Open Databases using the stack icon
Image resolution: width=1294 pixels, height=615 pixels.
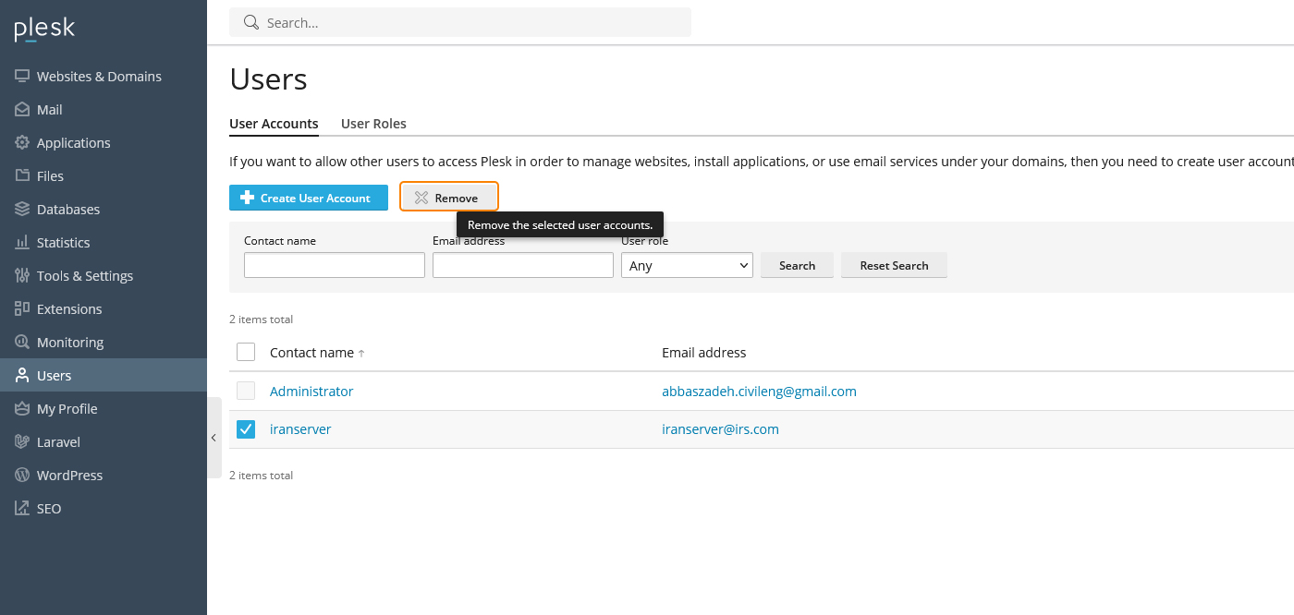[x=22, y=210]
